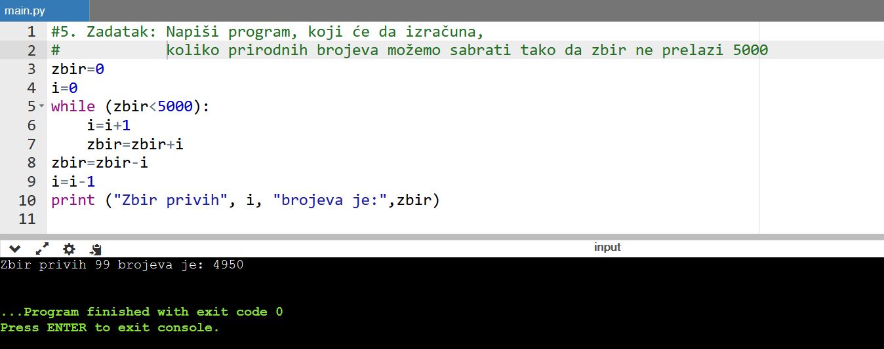This screenshot has width=884, height=349.
Task: Click the copy console output clipboard icon
Action: (96, 249)
